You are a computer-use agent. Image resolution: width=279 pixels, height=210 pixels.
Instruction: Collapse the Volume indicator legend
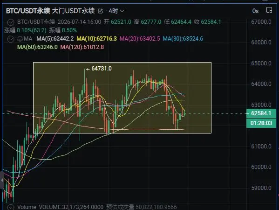pyautogui.click(x=11, y=207)
